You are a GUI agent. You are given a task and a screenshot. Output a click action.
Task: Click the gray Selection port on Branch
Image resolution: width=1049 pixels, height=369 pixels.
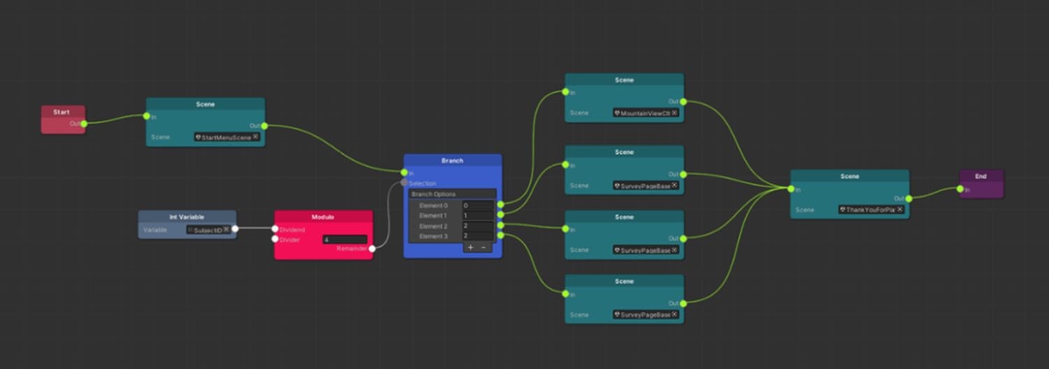click(404, 182)
